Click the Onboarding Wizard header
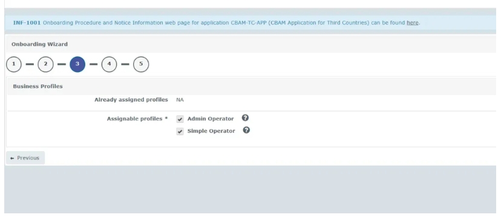 [x=39, y=44]
